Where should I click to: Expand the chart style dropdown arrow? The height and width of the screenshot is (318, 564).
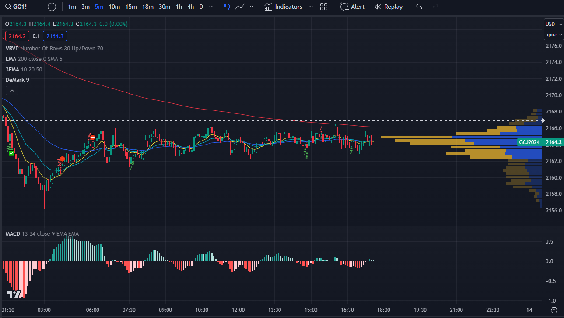252,7
